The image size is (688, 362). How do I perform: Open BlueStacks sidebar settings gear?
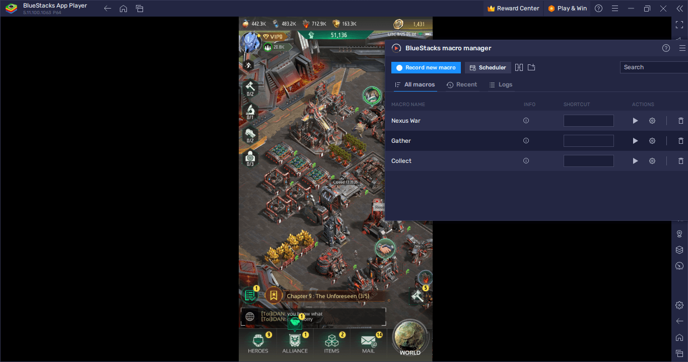pos(679,305)
